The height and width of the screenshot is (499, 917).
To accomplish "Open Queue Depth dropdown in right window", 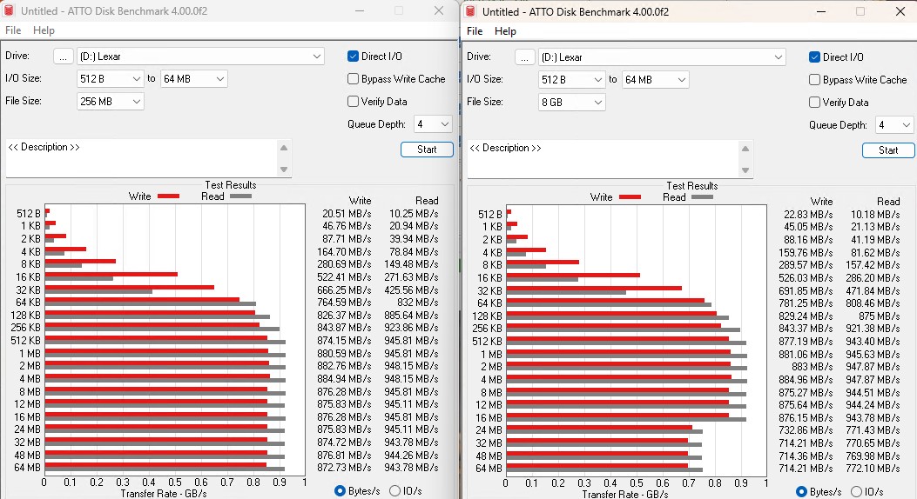I will (x=894, y=125).
